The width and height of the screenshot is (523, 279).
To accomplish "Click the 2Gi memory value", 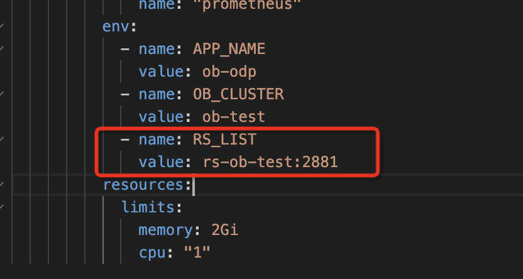I will click(x=224, y=230).
